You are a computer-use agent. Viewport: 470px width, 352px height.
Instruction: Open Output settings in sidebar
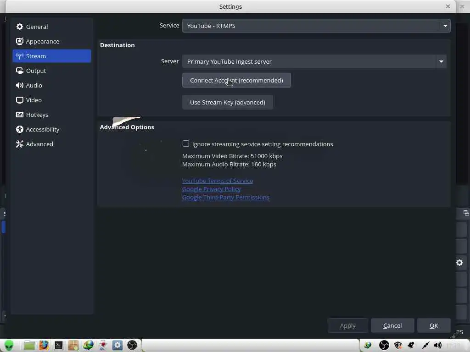(x=51, y=71)
